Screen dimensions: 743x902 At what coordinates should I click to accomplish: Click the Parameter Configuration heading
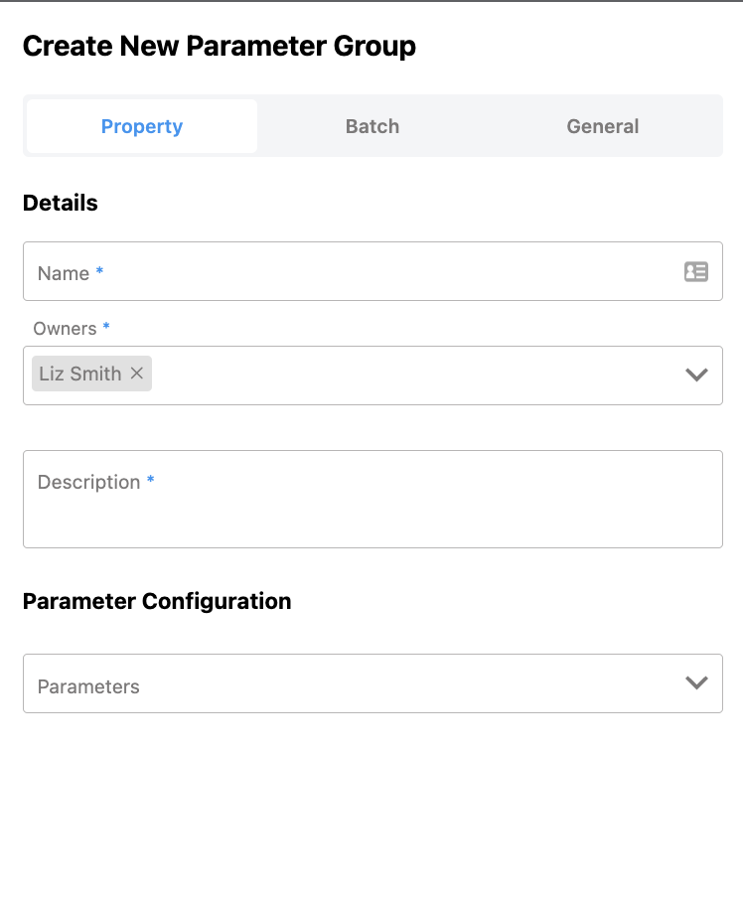coord(157,601)
